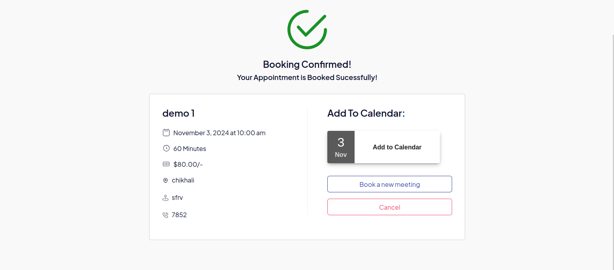Click the November 3, 2024 date text
The height and width of the screenshot is (270, 614).
[x=219, y=133]
